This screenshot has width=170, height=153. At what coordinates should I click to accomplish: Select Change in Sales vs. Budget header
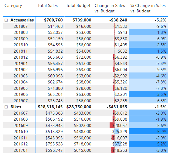[110, 8]
